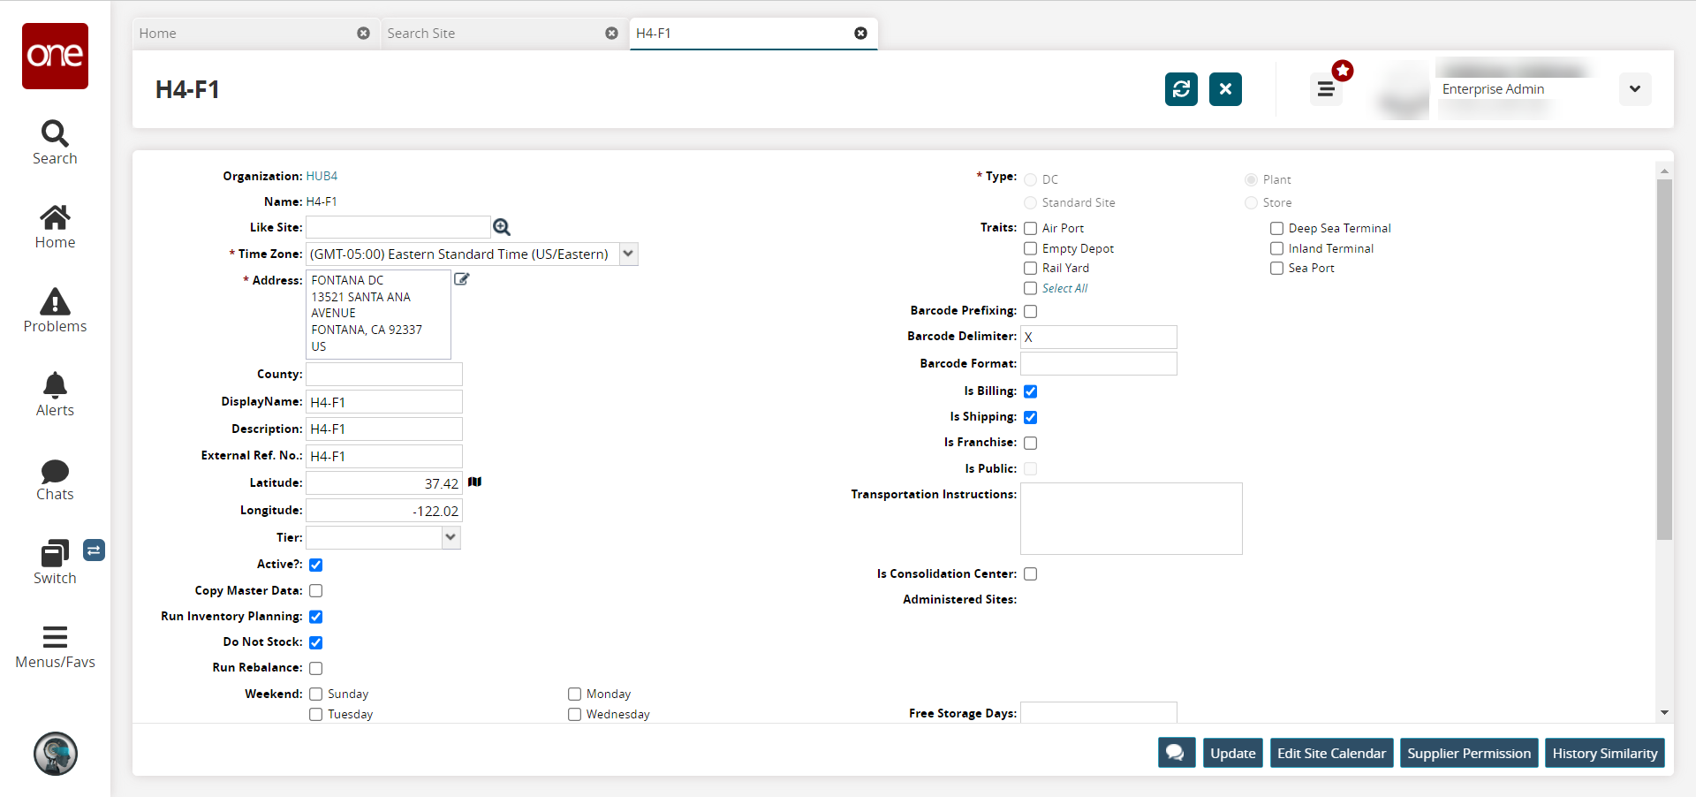
Task: Click the refresh icon in the header
Action: pos(1181,89)
